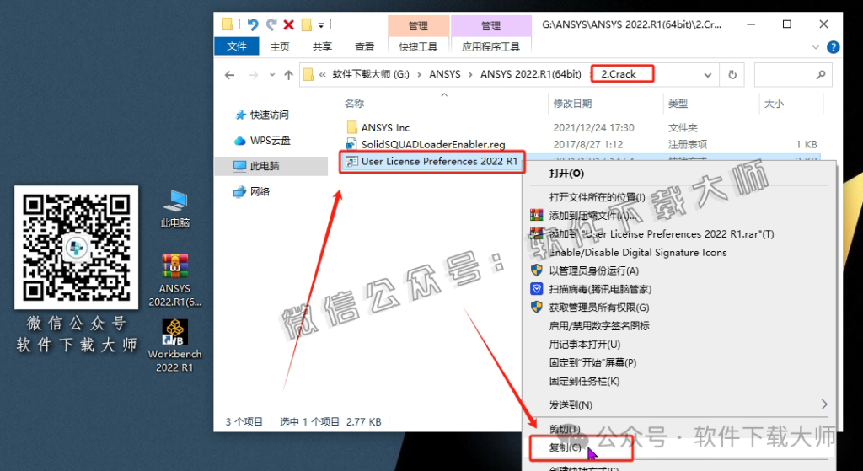Screen dimensions: 863x471
Task: Click the redo icon in quick access toolbar
Action: [x=271, y=24]
